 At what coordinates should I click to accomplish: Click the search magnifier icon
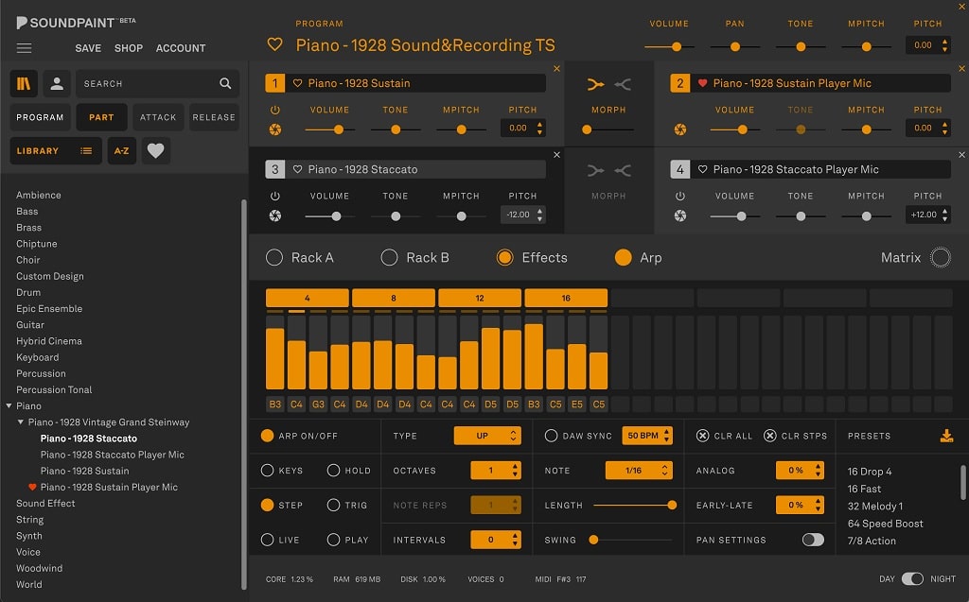coord(225,83)
